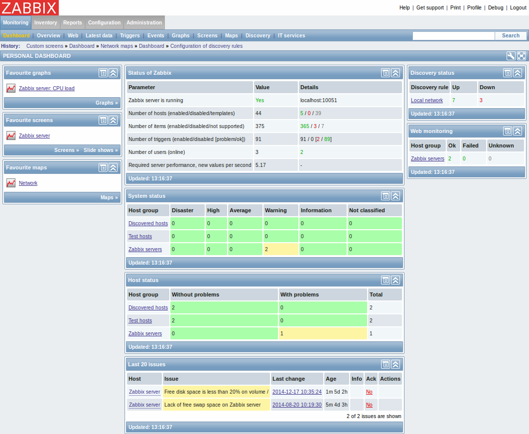The image size is (529, 434).
Task: Click the localhost:10051 details value
Action: pos(318,100)
